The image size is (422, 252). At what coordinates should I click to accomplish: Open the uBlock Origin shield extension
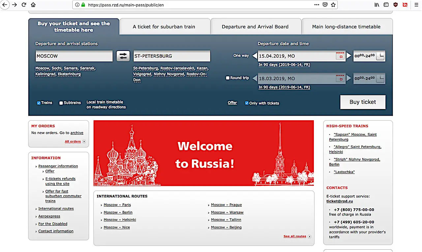[396, 5]
